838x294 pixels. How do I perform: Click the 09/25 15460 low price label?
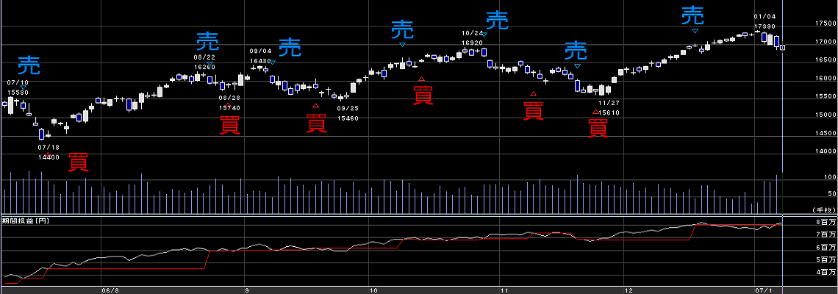pyautogui.click(x=348, y=112)
